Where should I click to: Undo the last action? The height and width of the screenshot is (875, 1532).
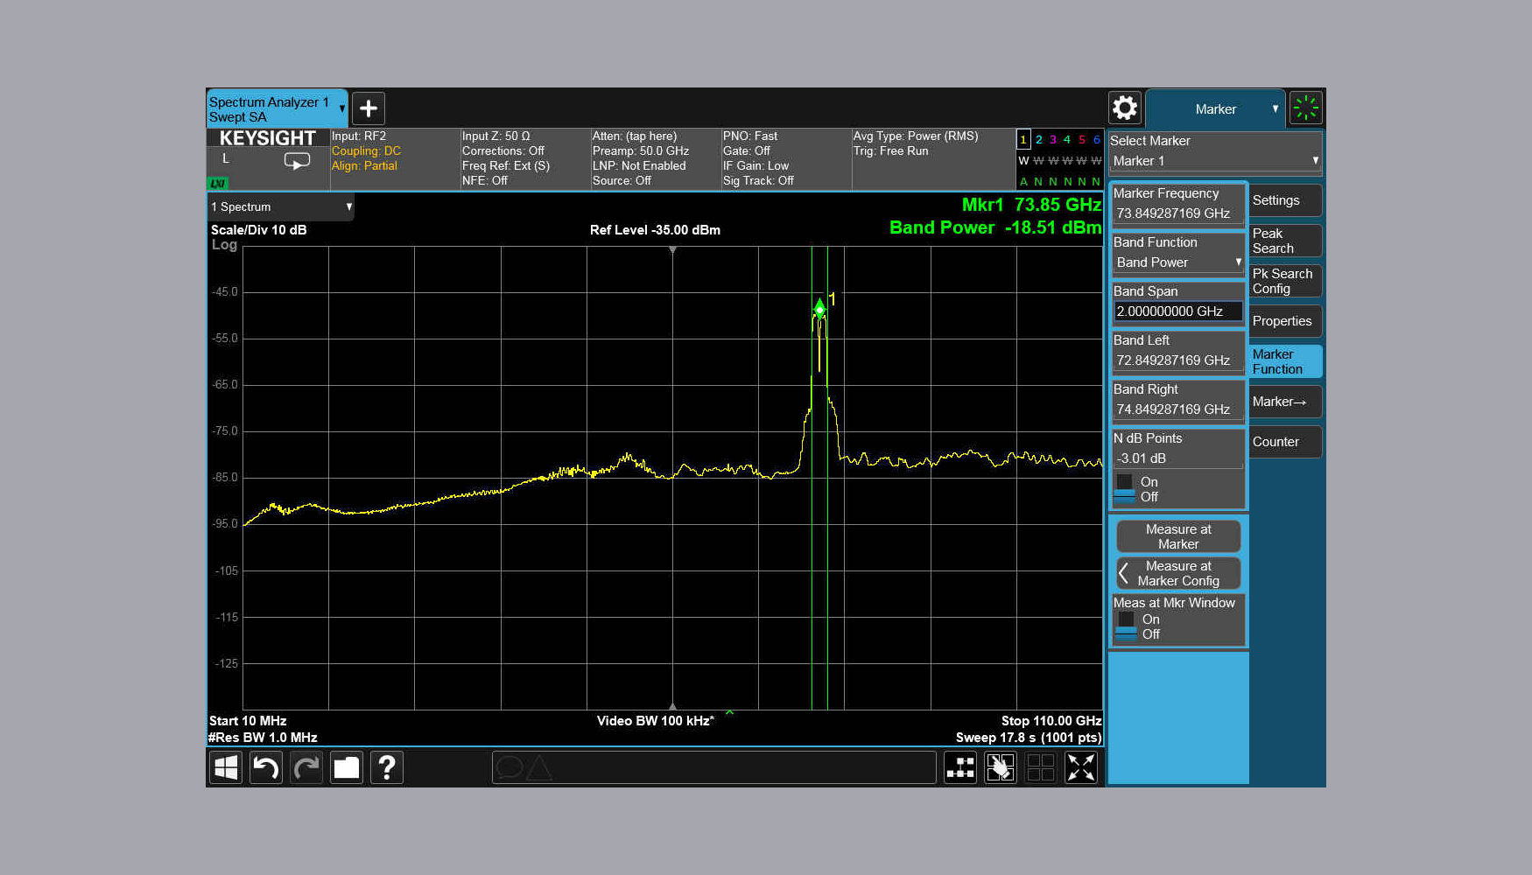(266, 768)
